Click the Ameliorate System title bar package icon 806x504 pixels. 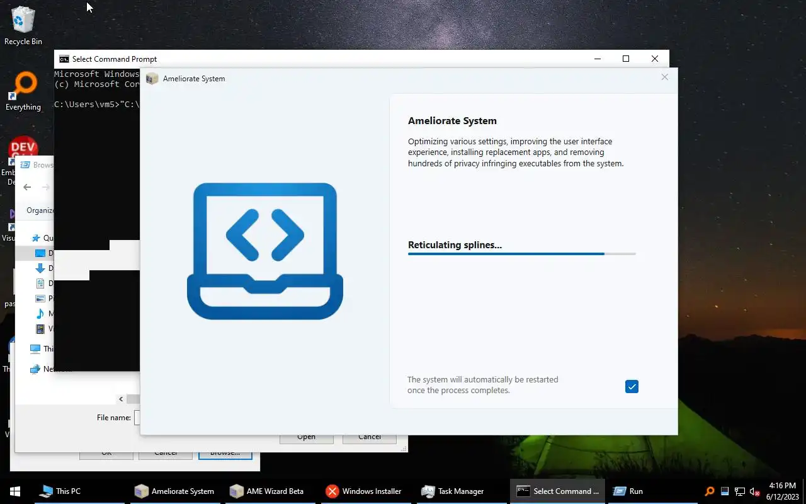point(152,79)
